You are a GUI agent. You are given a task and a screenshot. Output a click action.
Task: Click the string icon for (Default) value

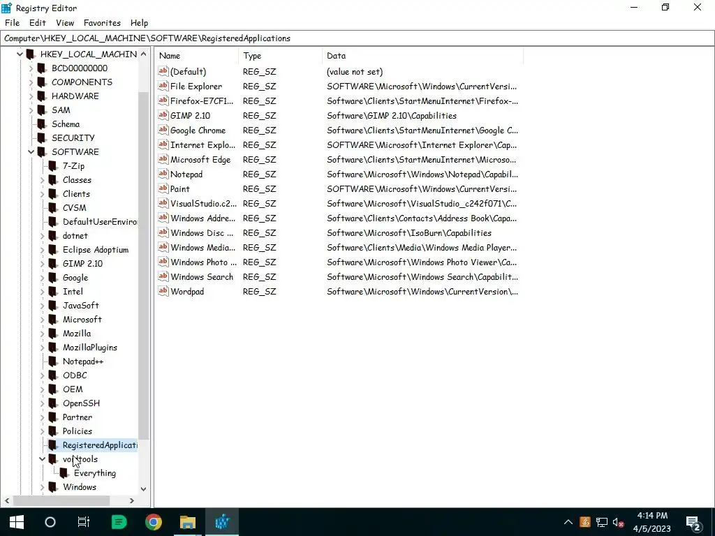[x=163, y=71]
